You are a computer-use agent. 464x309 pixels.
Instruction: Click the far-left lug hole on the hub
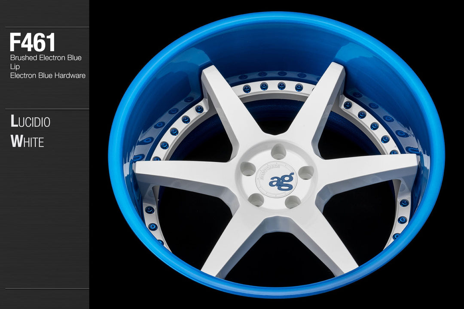coord(248,169)
